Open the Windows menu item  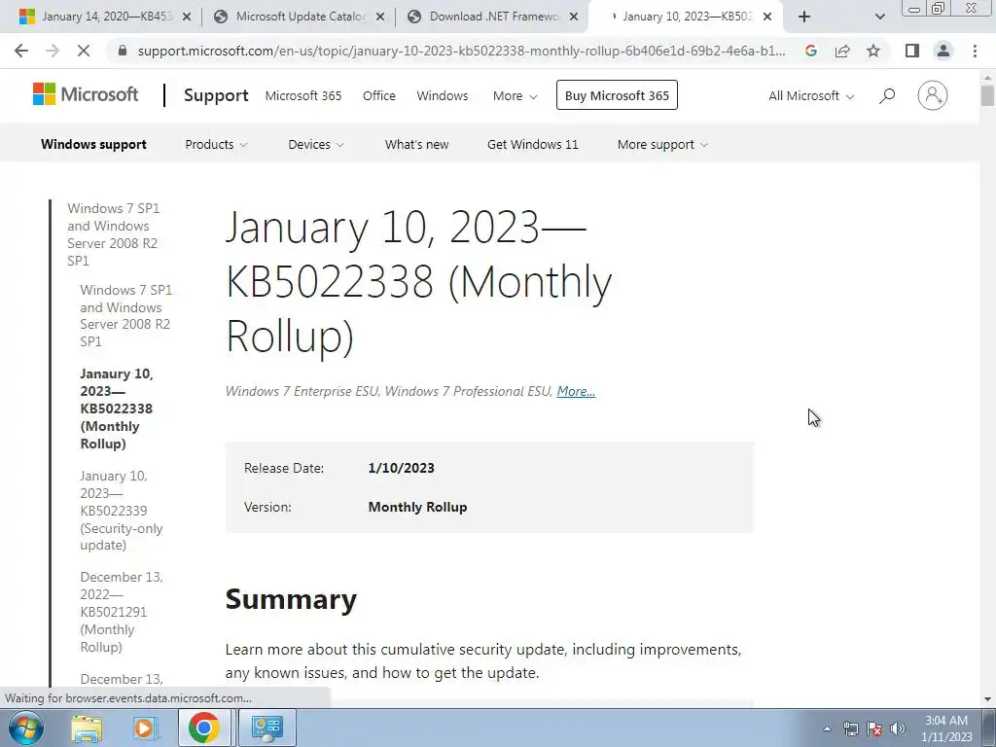(443, 96)
